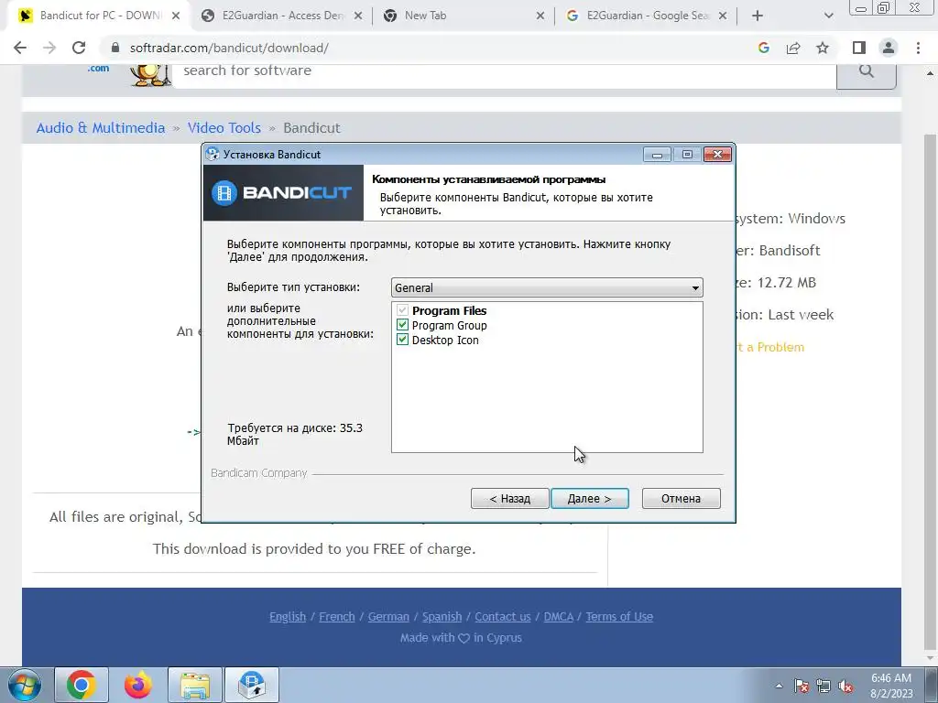Click the address bar URL softradar.com
Image resolution: width=938 pixels, height=703 pixels.
pyautogui.click(x=229, y=48)
